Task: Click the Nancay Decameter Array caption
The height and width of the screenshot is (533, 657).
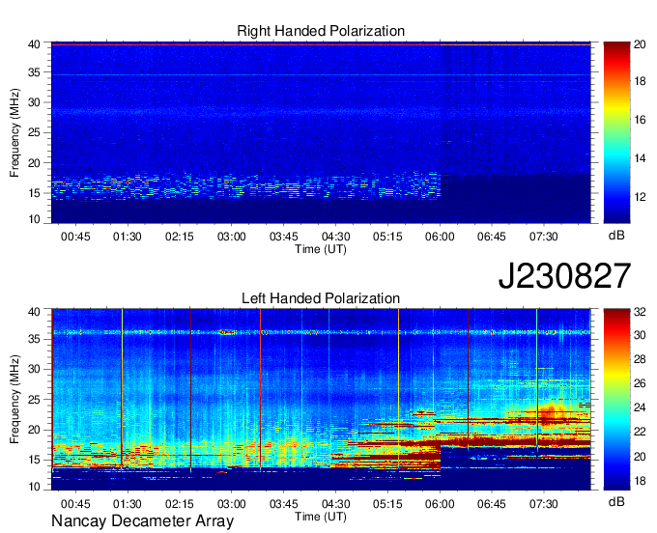Action: (x=142, y=520)
